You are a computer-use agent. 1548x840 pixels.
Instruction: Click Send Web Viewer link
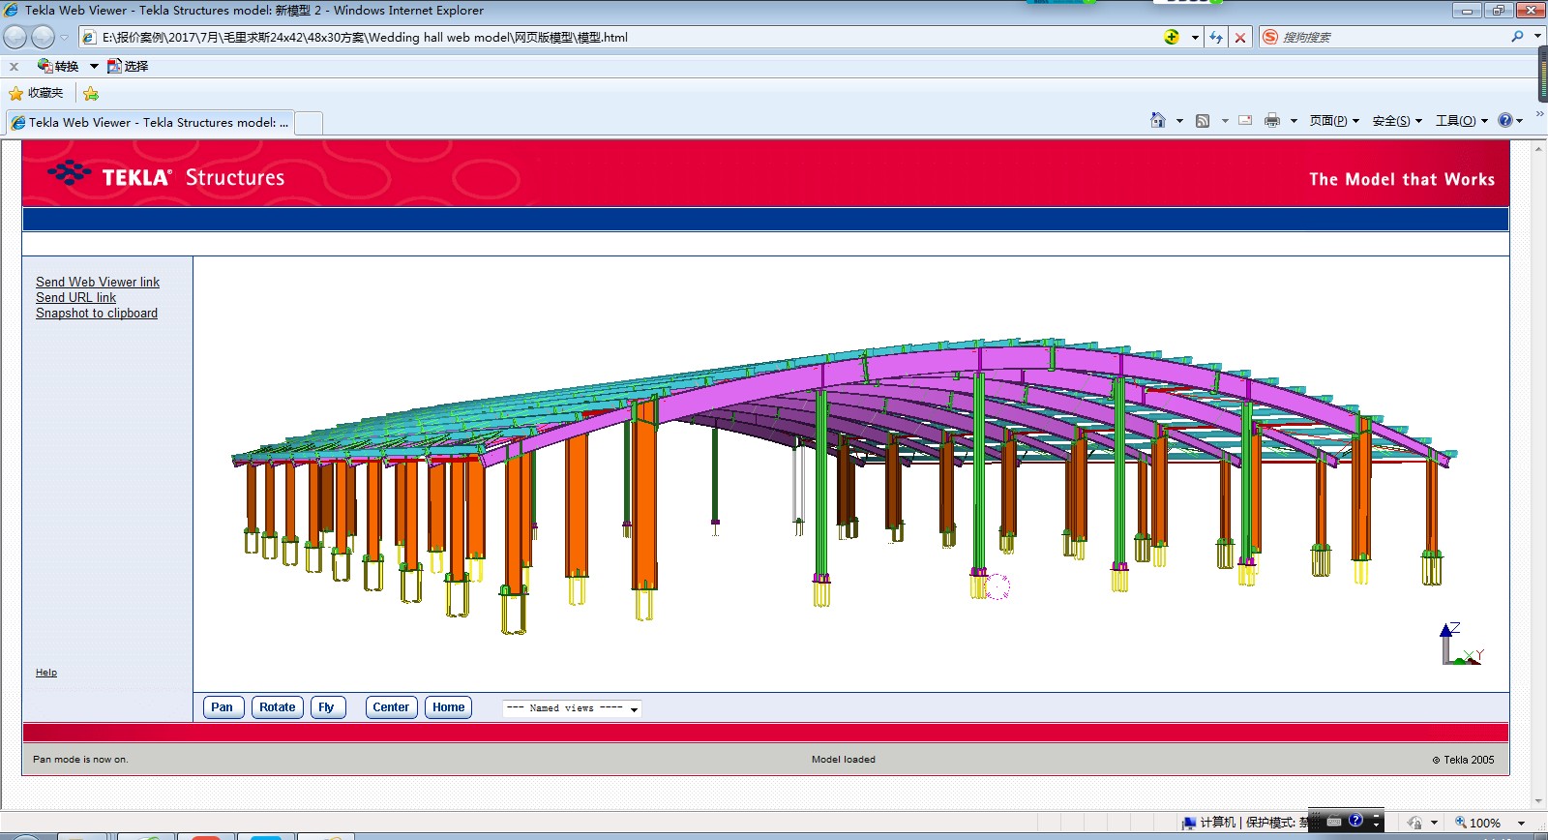point(98,282)
